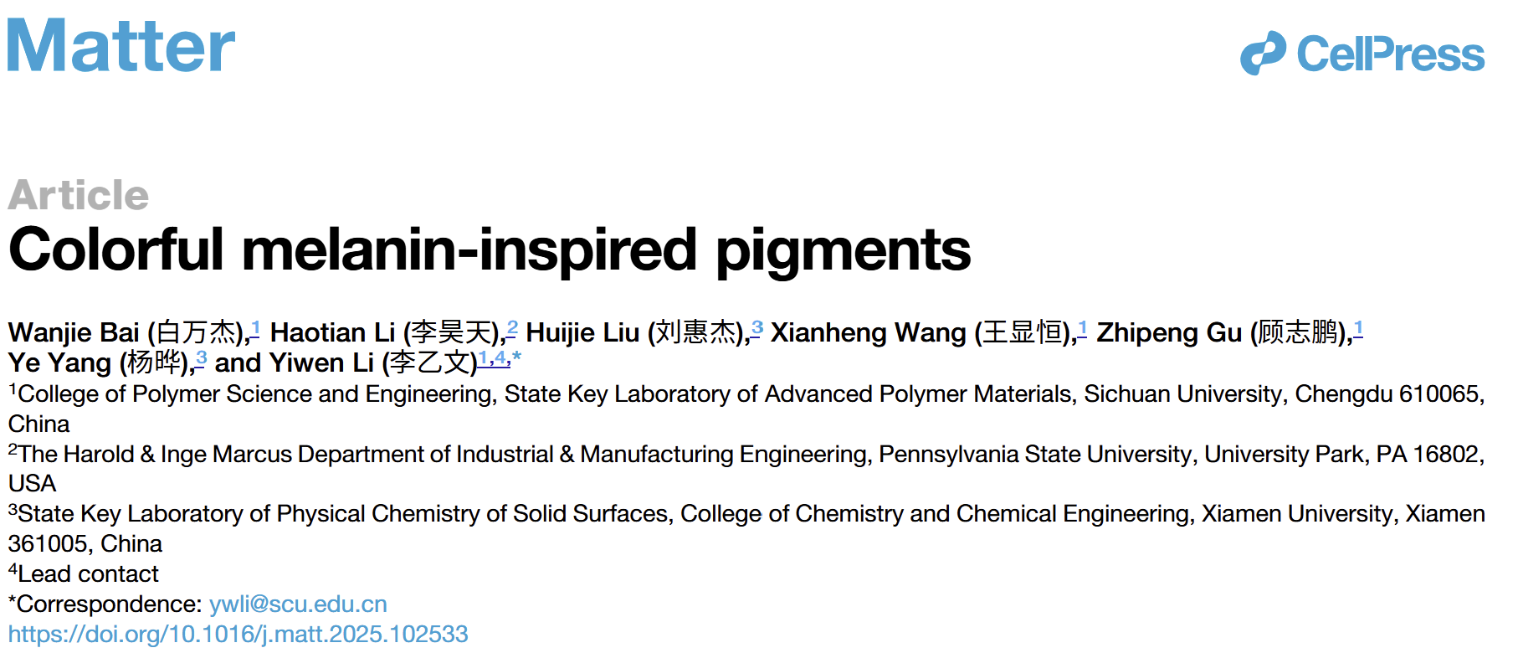Viewport: 1518px width, 653px height.
Task: Open lead contact superscript 4 after Yiwen Li
Action: 500,358
